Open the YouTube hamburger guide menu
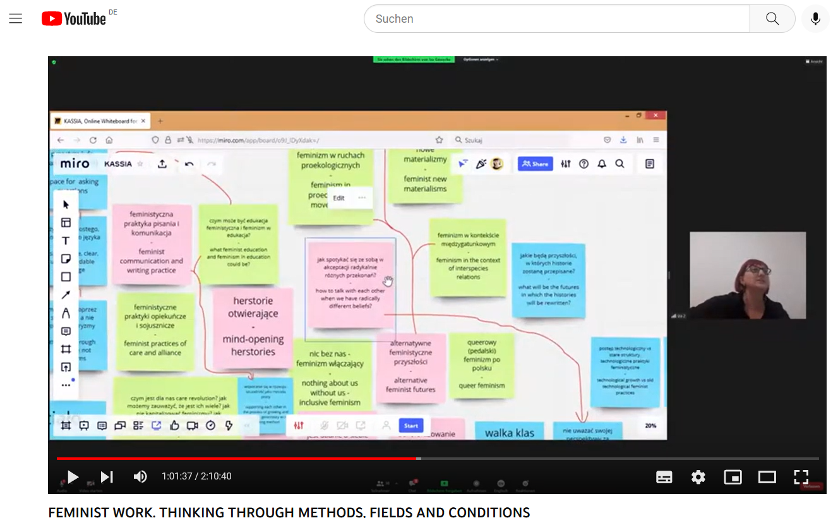838x518 pixels. point(16,19)
